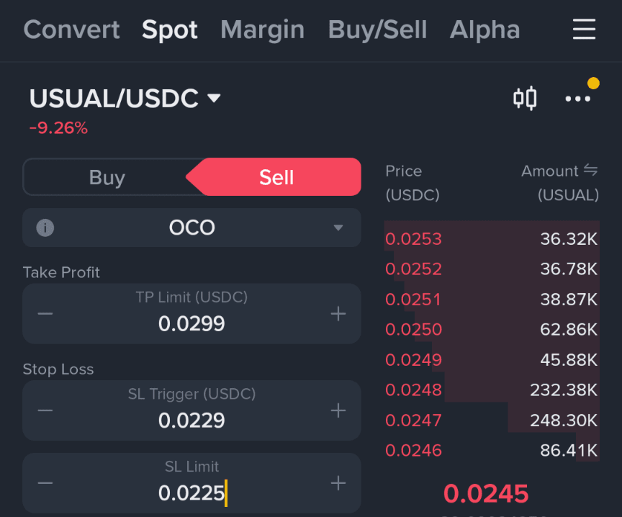Switch to the Convert tab
This screenshot has height=517, width=622.
(x=71, y=30)
